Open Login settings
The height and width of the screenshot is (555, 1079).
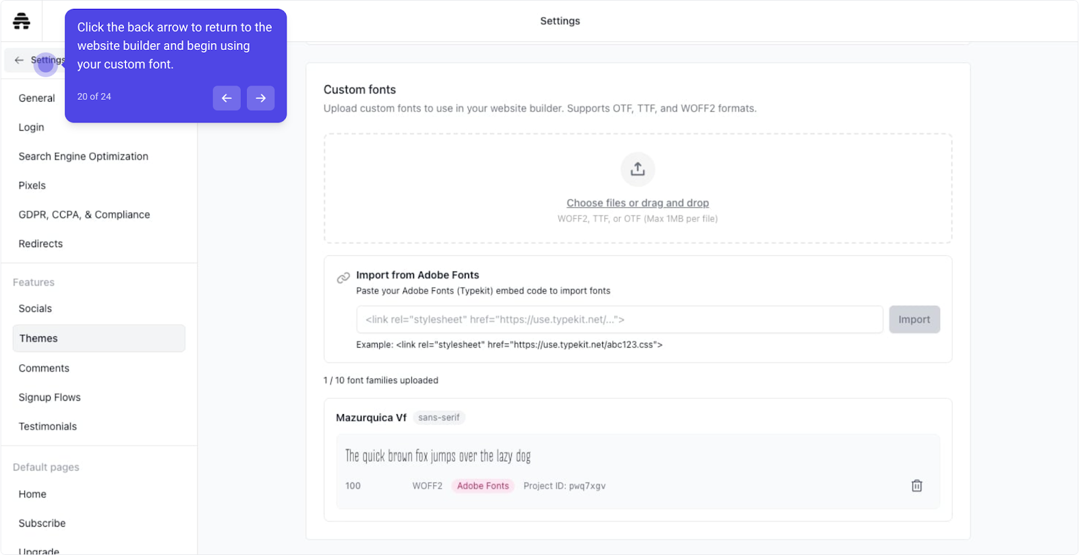click(x=31, y=127)
